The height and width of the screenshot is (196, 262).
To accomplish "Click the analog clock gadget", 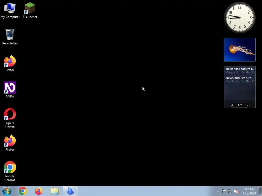I will point(239,18).
